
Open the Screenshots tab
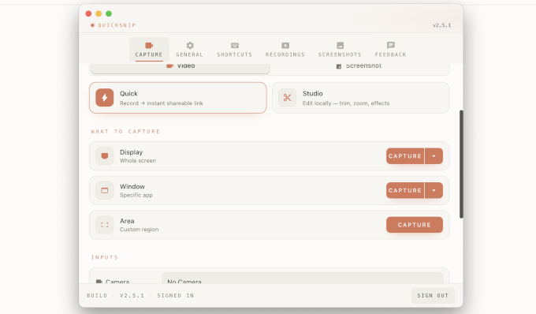[x=340, y=50]
